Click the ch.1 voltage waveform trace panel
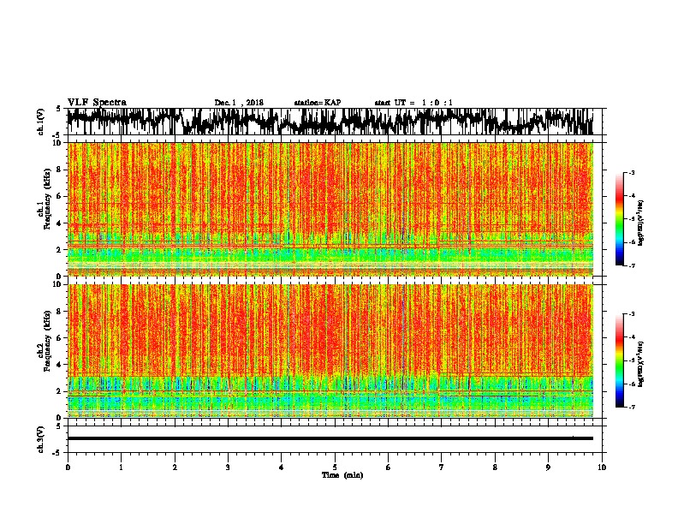The image size is (678, 524). (x=335, y=122)
